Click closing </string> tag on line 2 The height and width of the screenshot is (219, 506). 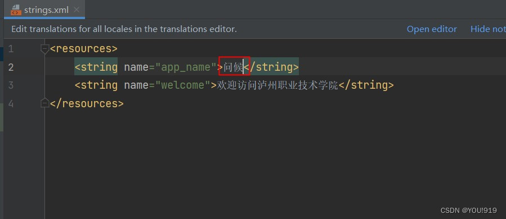point(271,67)
